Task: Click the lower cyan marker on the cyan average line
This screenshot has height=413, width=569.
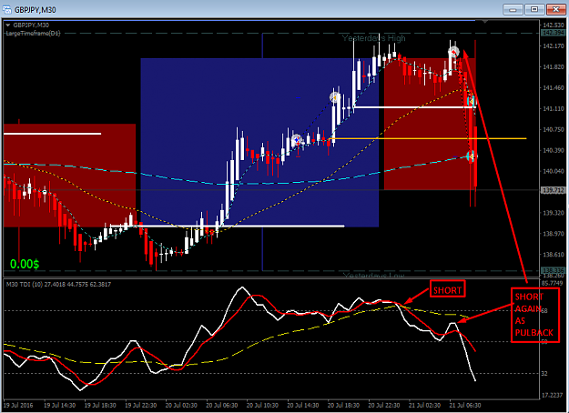Action: point(471,156)
